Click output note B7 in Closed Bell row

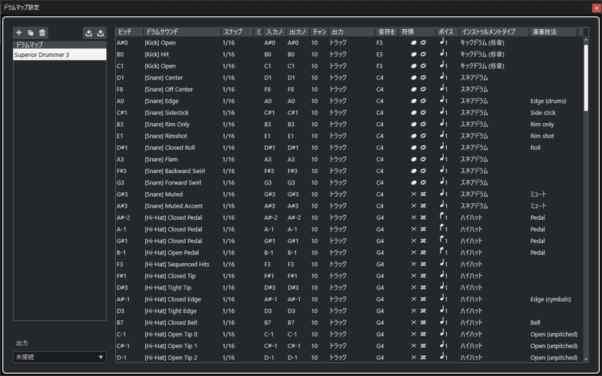click(x=291, y=323)
